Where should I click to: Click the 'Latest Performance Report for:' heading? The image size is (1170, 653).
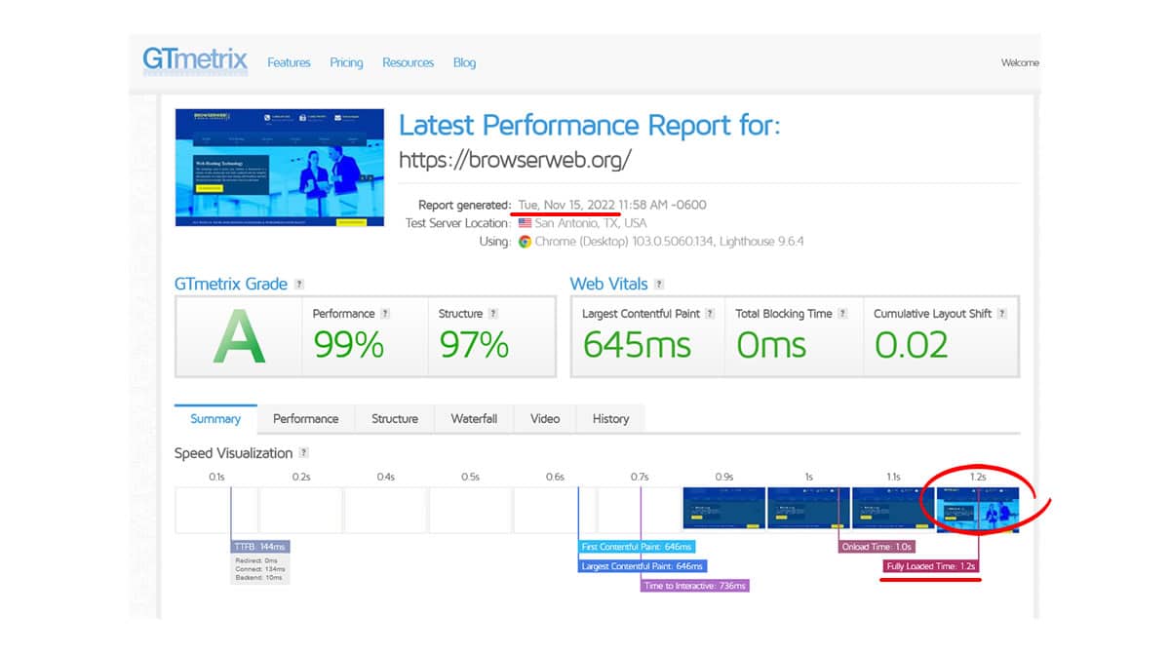[590, 125]
